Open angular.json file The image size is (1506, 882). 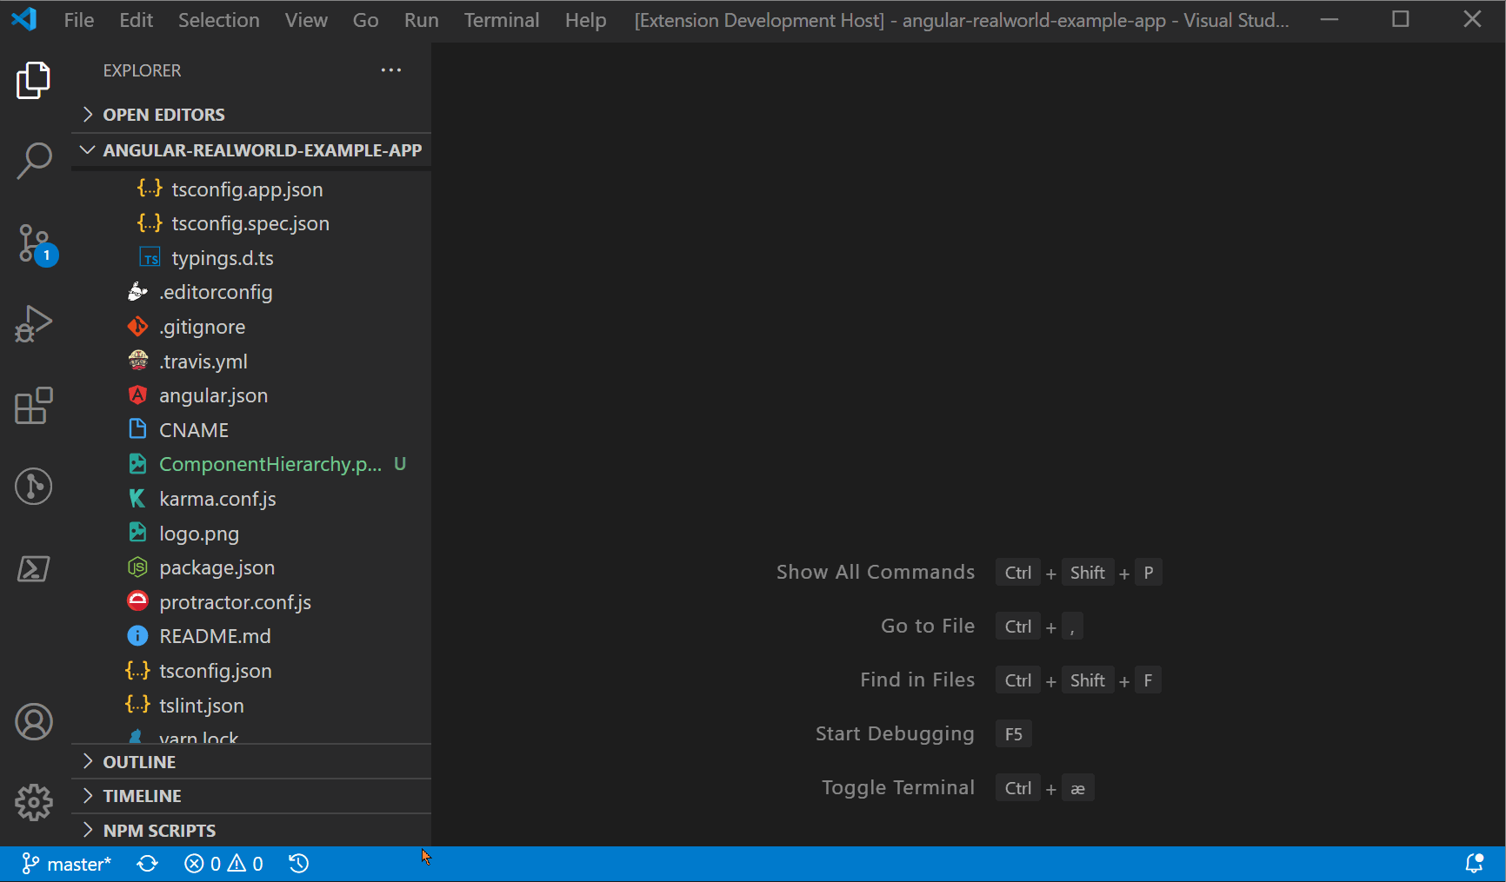point(251,395)
